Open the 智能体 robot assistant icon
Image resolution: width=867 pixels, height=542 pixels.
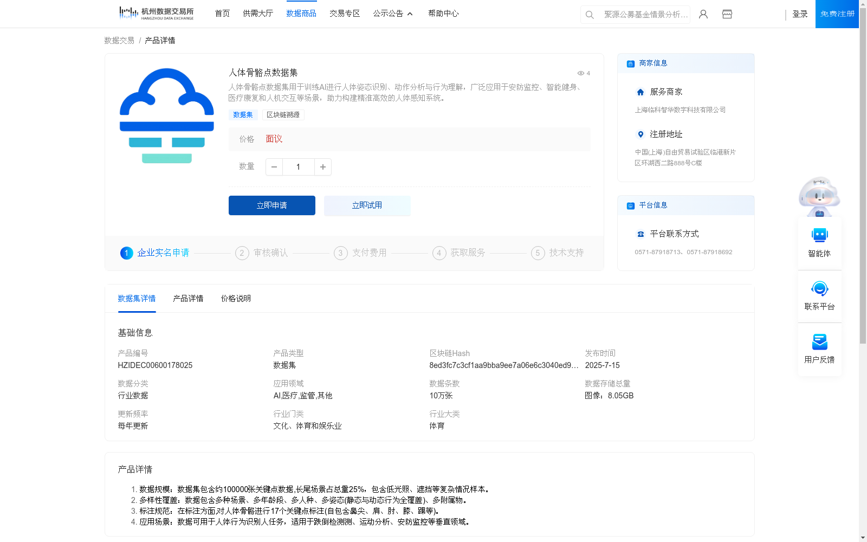(819, 235)
